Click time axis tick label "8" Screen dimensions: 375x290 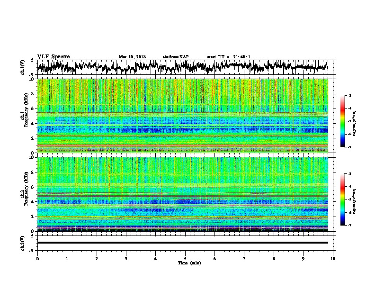274,259
